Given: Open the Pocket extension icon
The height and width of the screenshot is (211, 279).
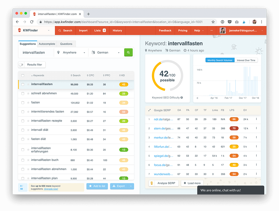Looking at the screenshot, I should 230,22.
